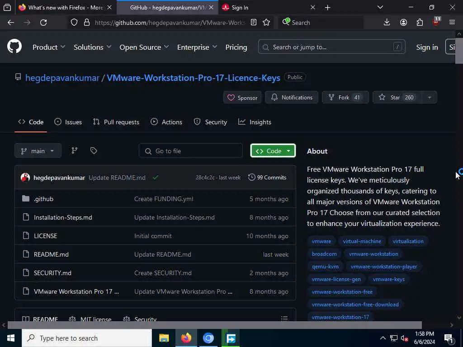Focus the Go to file input
This screenshot has width=463, height=347.
coord(191,151)
